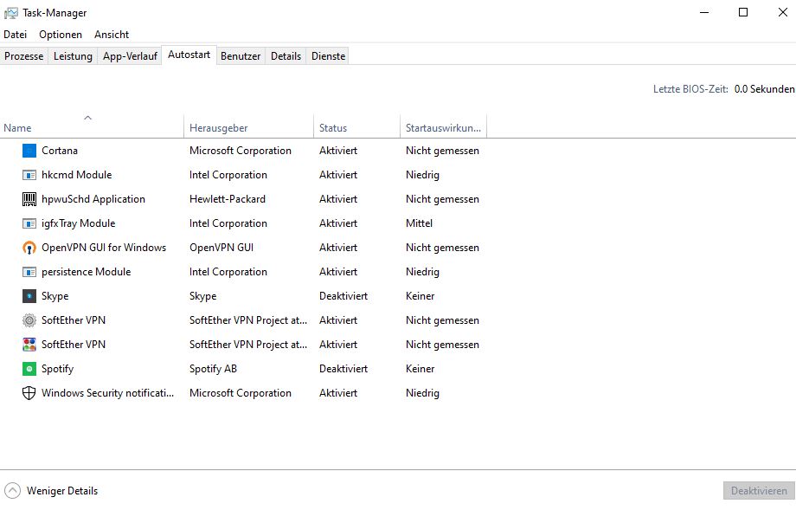The image size is (796, 510).
Task: Switch to the Benutzer tab
Action: point(241,56)
